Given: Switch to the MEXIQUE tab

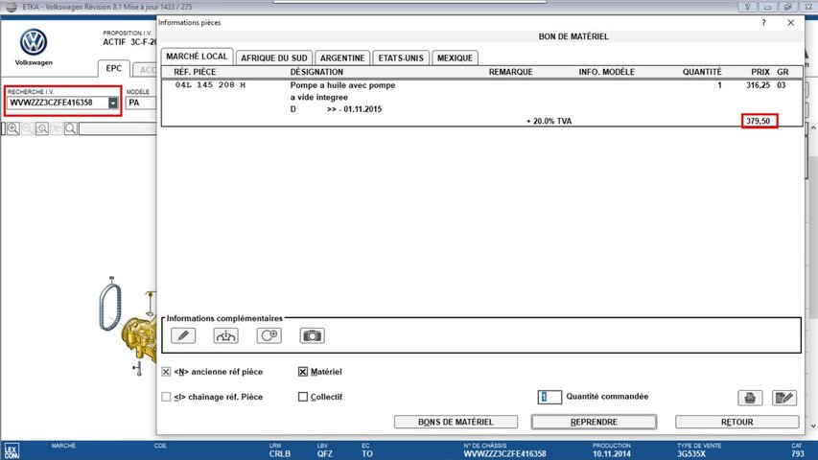Looking at the screenshot, I should (x=455, y=57).
